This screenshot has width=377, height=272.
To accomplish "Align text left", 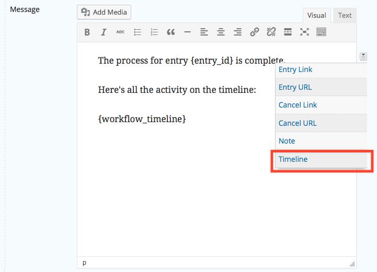I will coord(204,32).
